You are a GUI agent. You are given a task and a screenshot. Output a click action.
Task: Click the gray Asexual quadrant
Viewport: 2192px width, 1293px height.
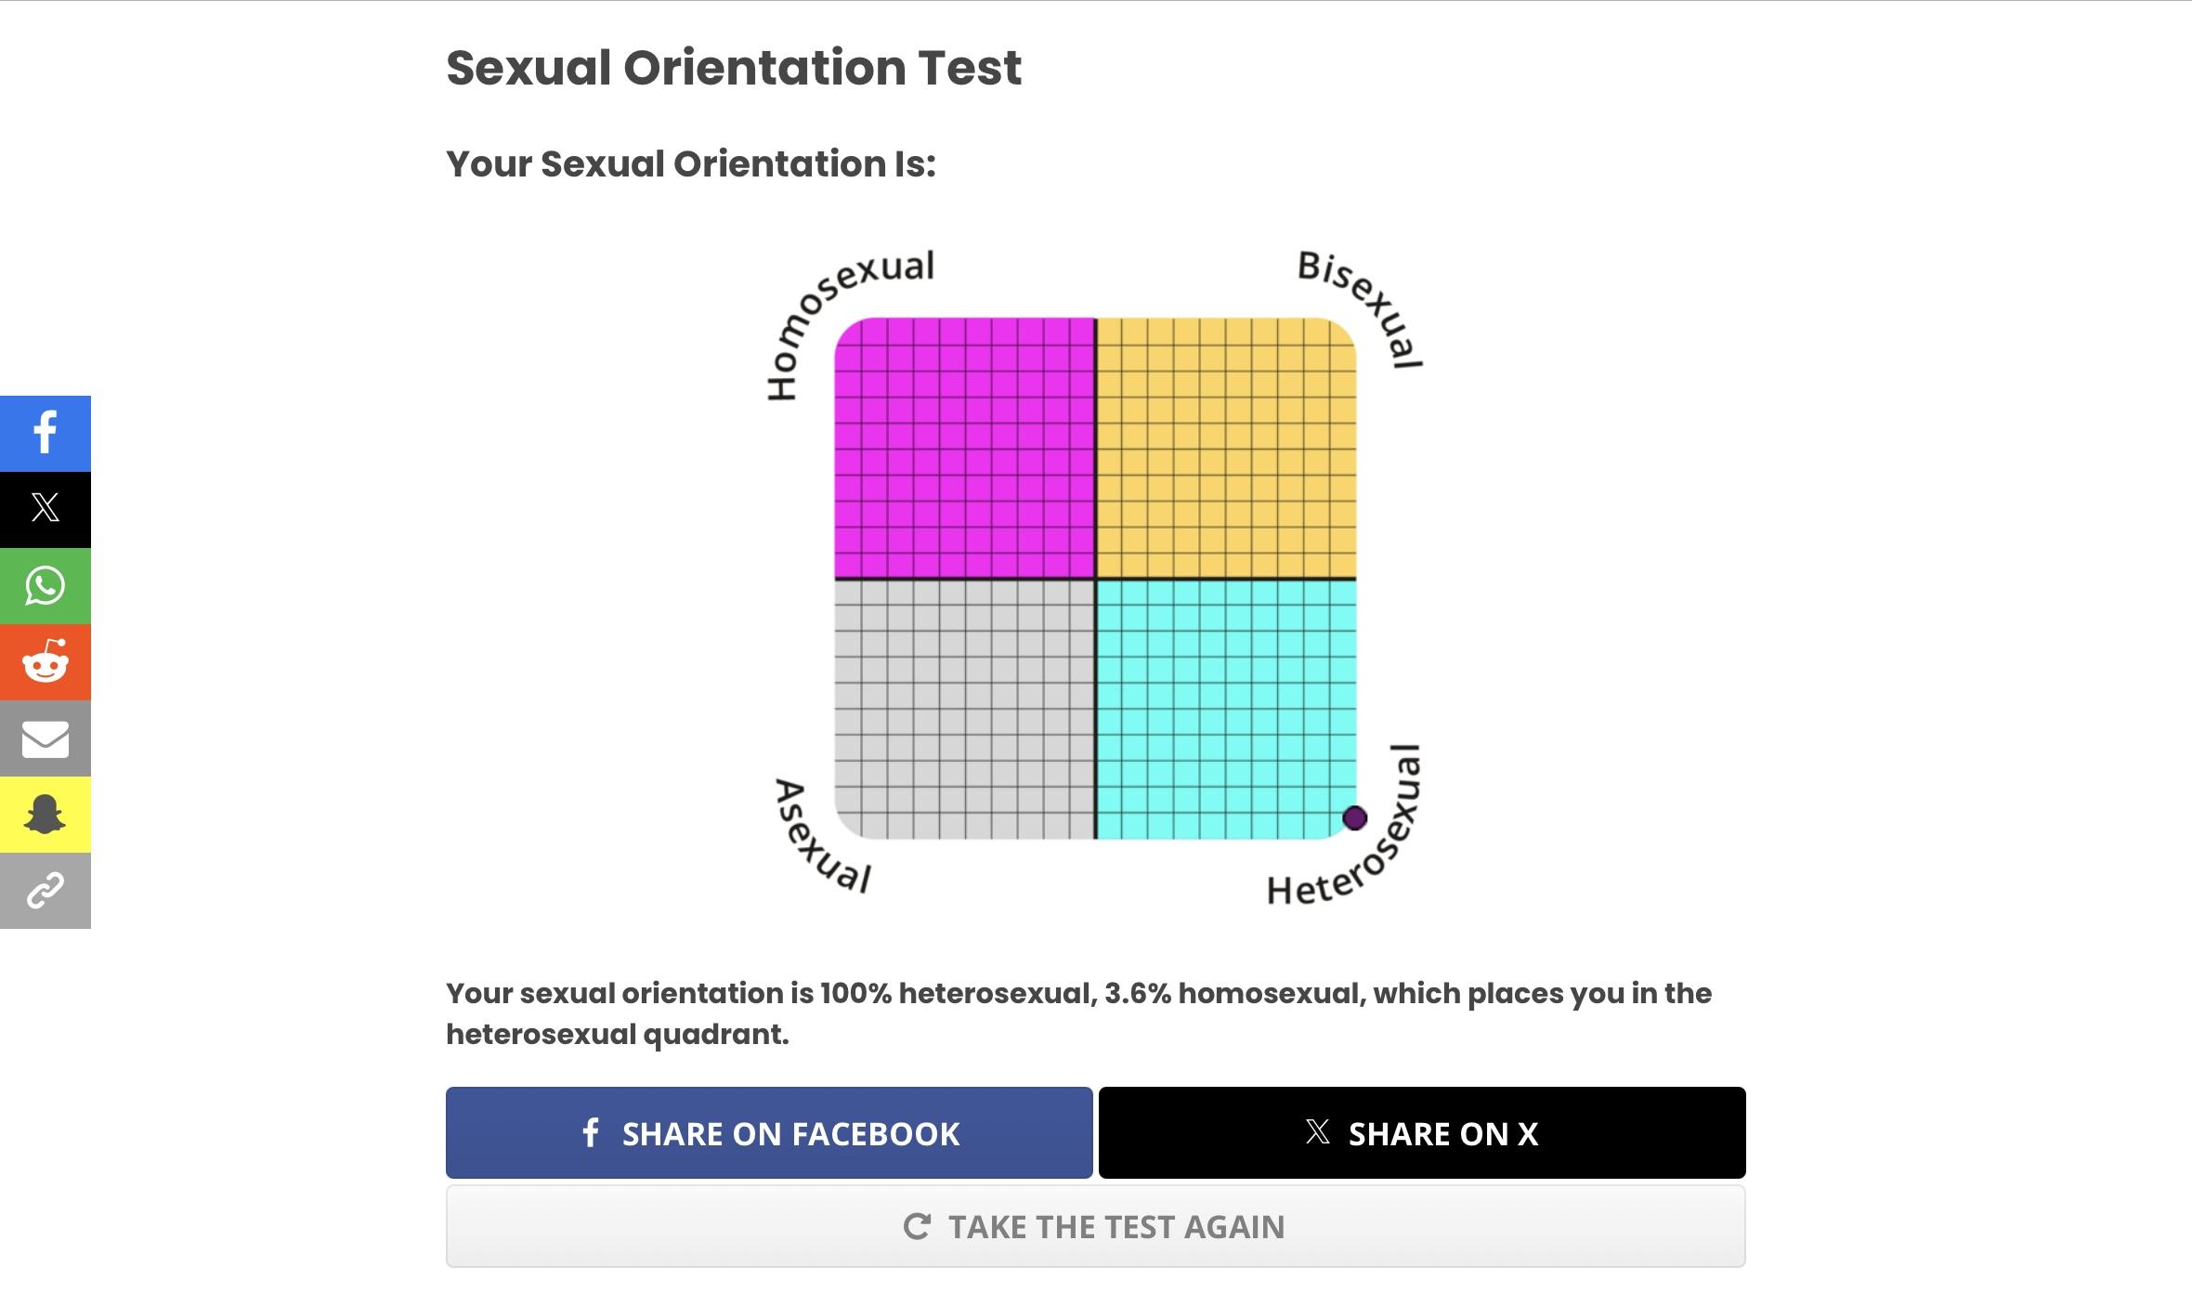(964, 710)
